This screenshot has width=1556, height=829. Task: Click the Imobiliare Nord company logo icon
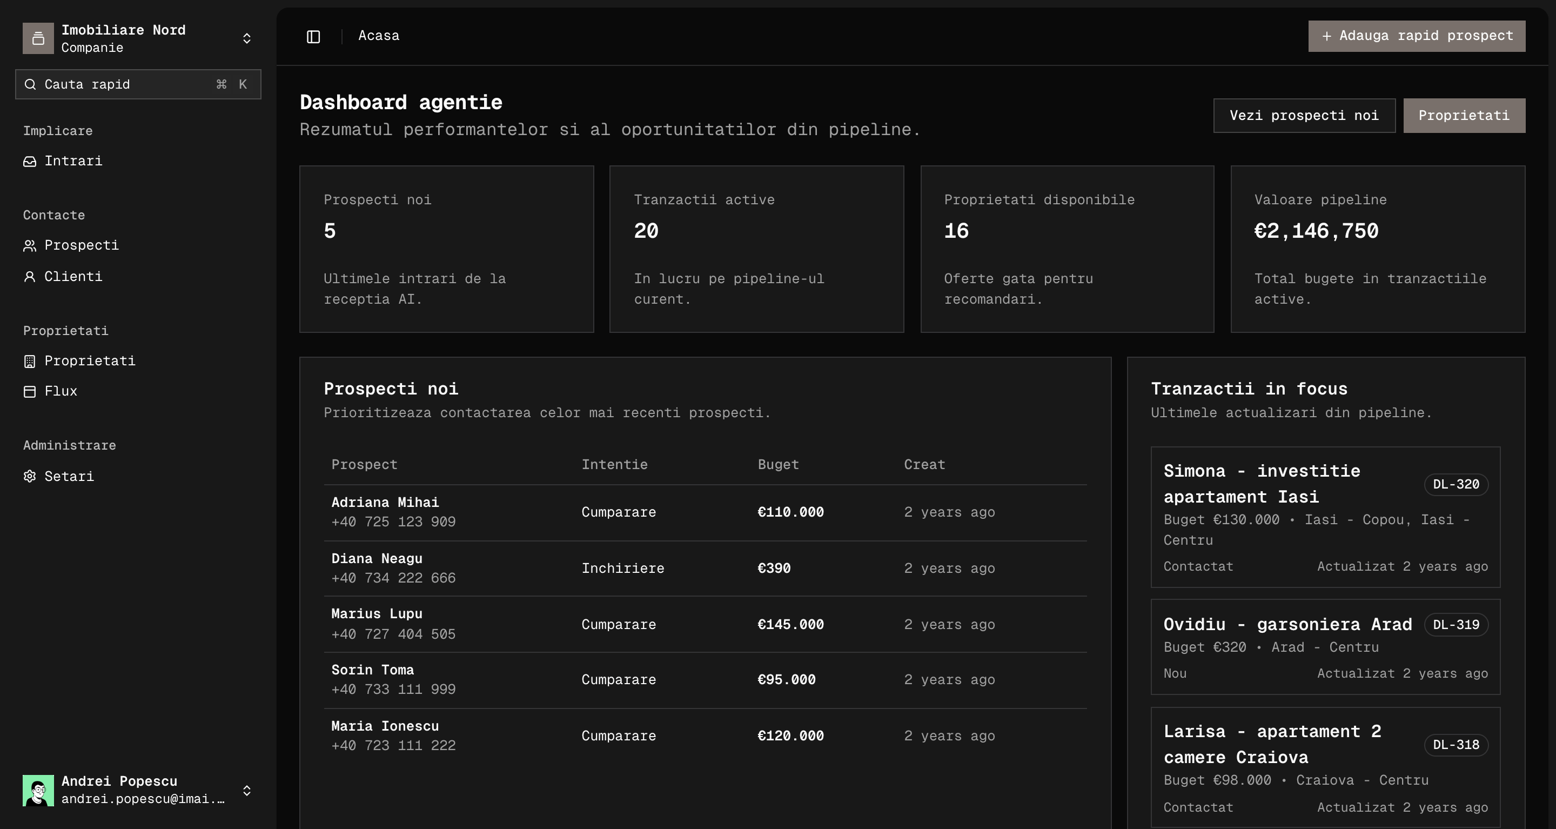point(38,37)
